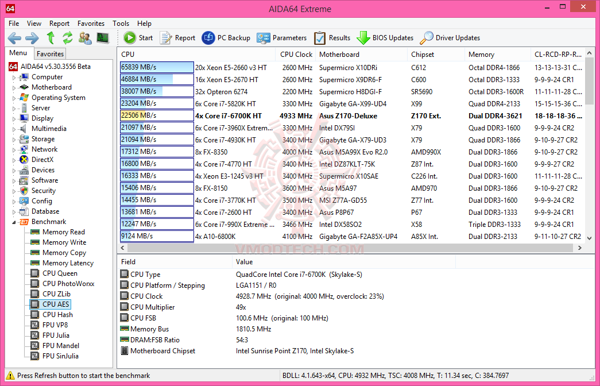
Task: Open the Help menu
Action: (144, 24)
